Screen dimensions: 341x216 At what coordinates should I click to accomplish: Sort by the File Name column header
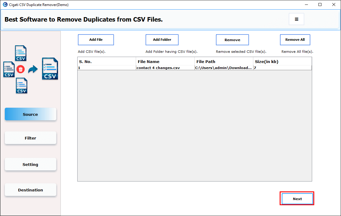click(165, 61)
